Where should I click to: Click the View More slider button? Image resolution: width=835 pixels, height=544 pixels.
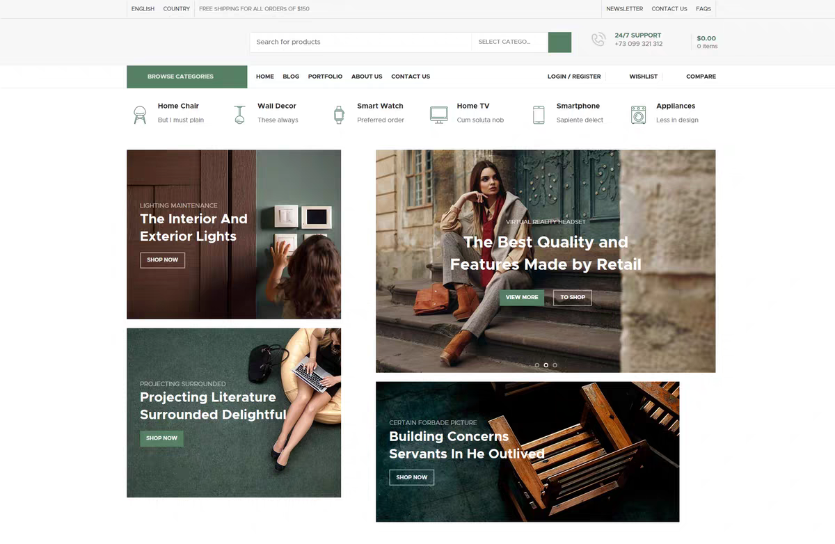[522, 297]
